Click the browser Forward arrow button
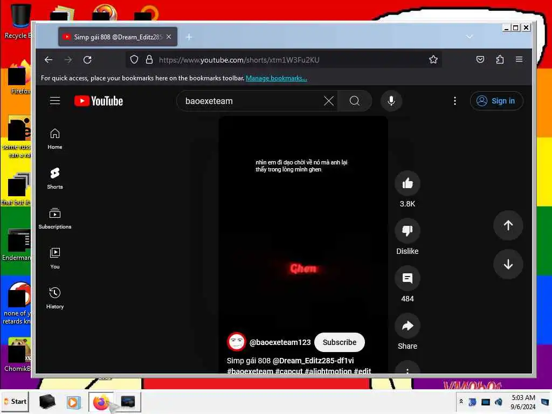The image size is (552, 414). [68, 60]
